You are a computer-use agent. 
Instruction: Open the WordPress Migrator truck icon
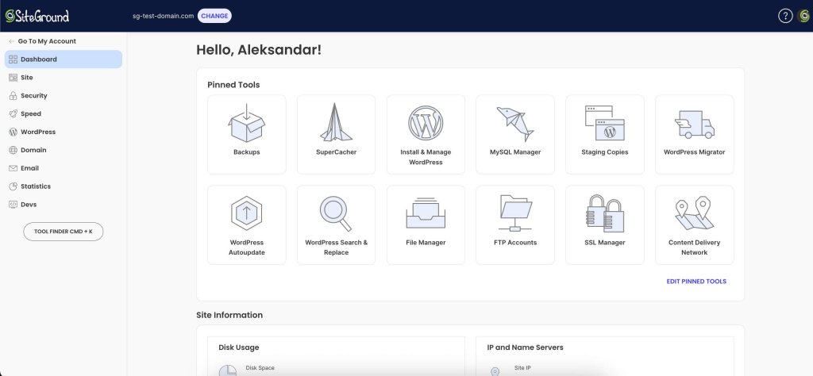pos(694,125)
